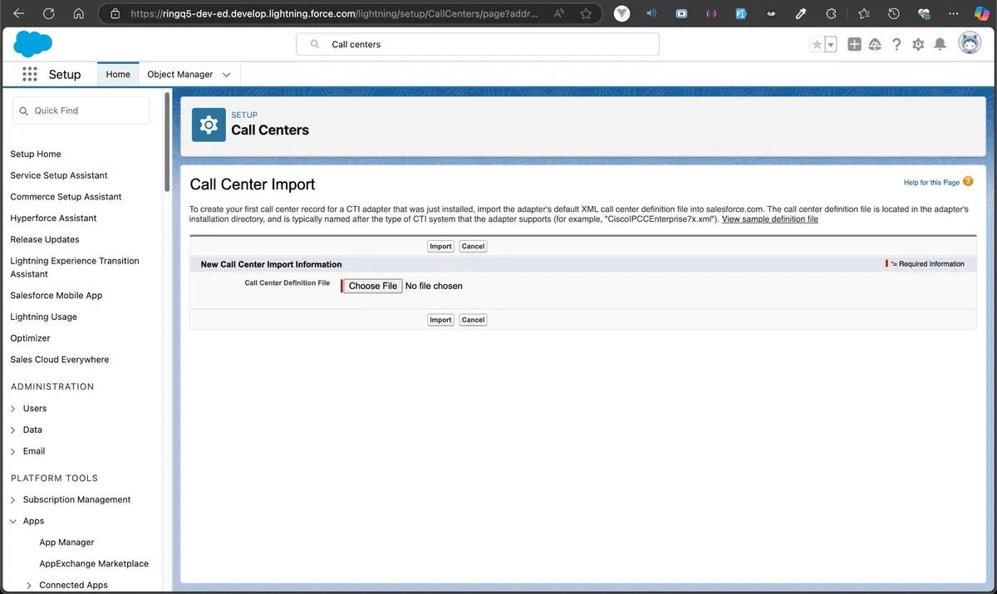Viewport: 997px width, 594px height.
Task: Click the Call Centers setup gear icon
Action: 209,125
